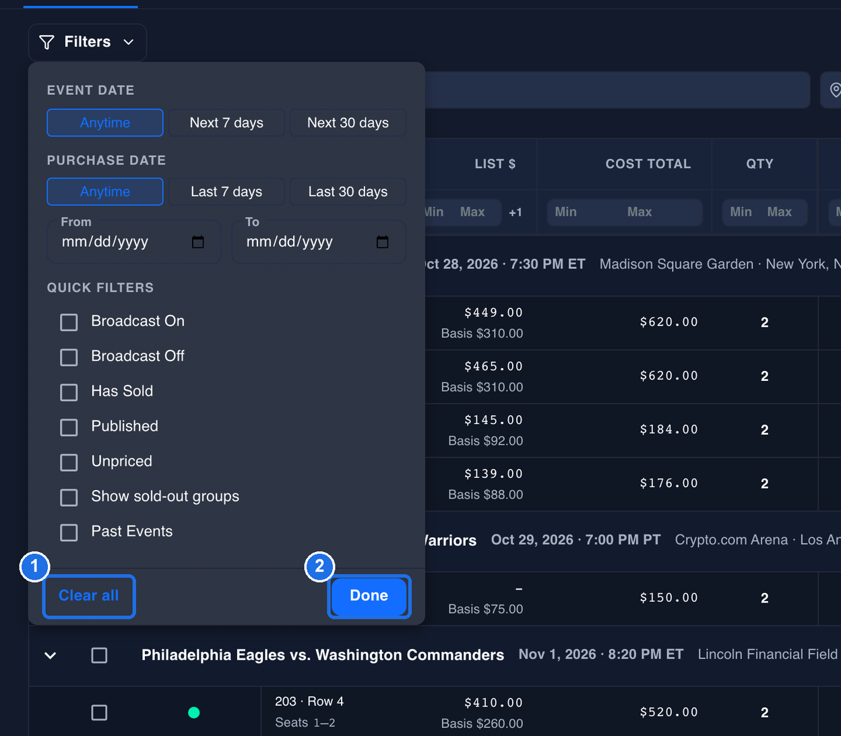The height and width of the screenshot is (736, 841).
Task: Check the Broadcast Off filter
Action: pyautogui.click(x=69, y=357)
